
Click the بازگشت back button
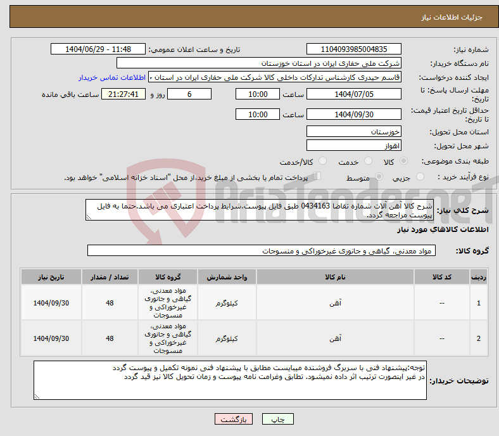click(234, 419)
